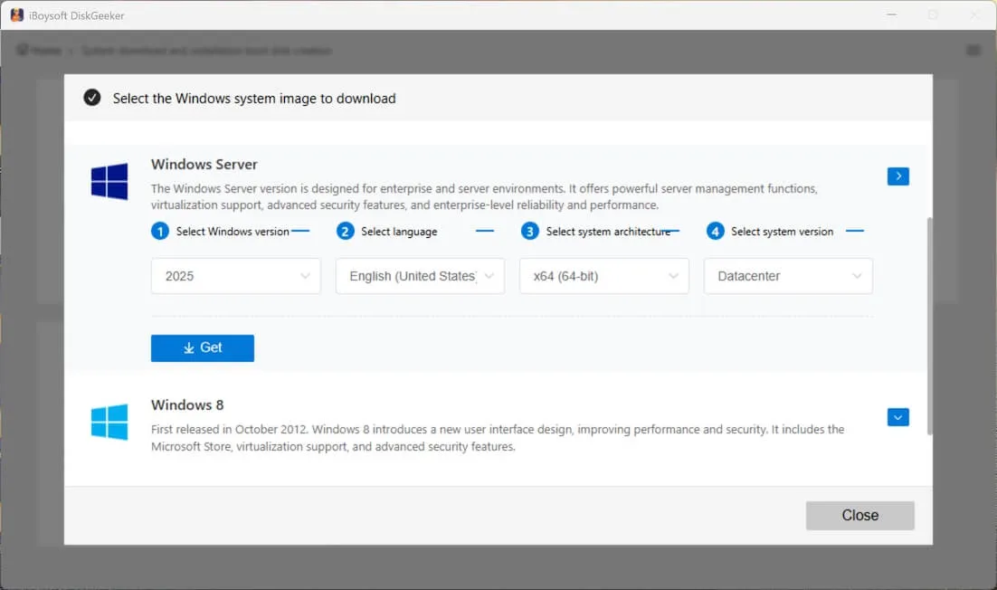The image size is (997, 590).
Task: Click step 3 'Select system architecture' badge
Action: tap(529, 231)
